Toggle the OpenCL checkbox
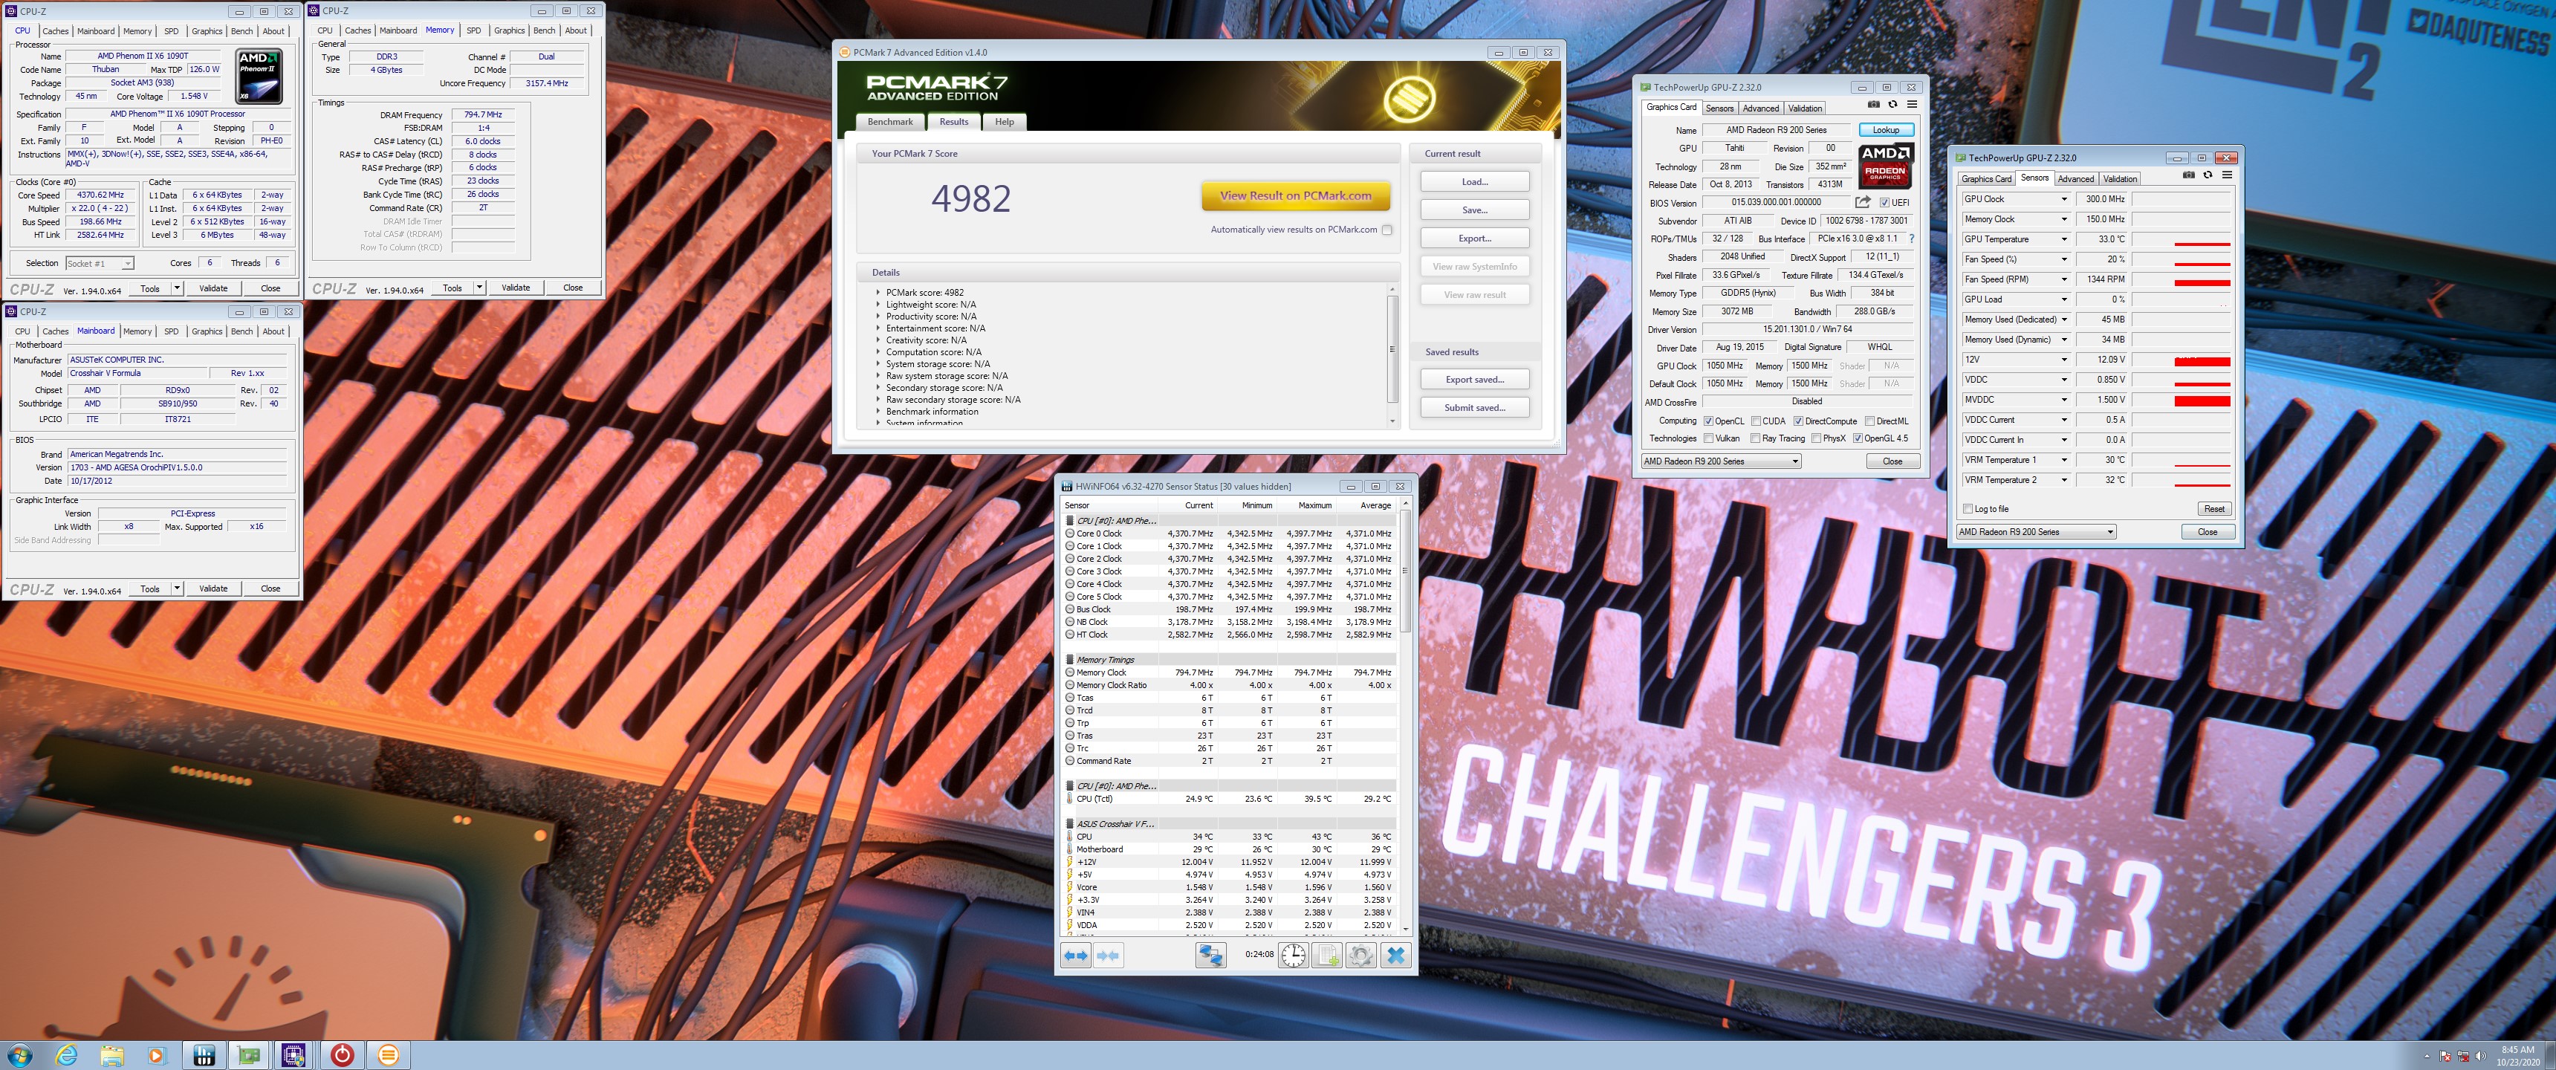 [x=1709, y=421]
